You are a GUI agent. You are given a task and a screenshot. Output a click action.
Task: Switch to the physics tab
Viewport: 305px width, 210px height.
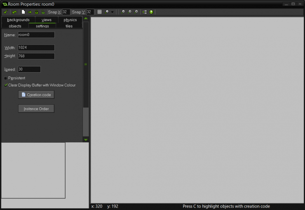tap(70, 20)
